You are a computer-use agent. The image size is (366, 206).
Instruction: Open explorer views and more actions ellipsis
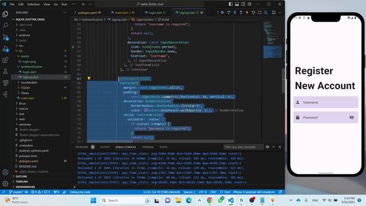coord(65,13)
